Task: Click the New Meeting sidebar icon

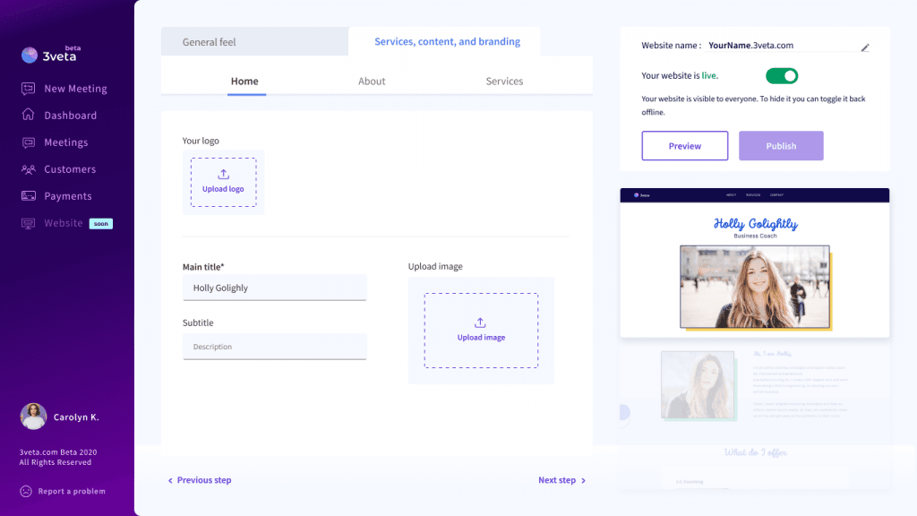Action: pyautogui.click(x=28, y=89)
